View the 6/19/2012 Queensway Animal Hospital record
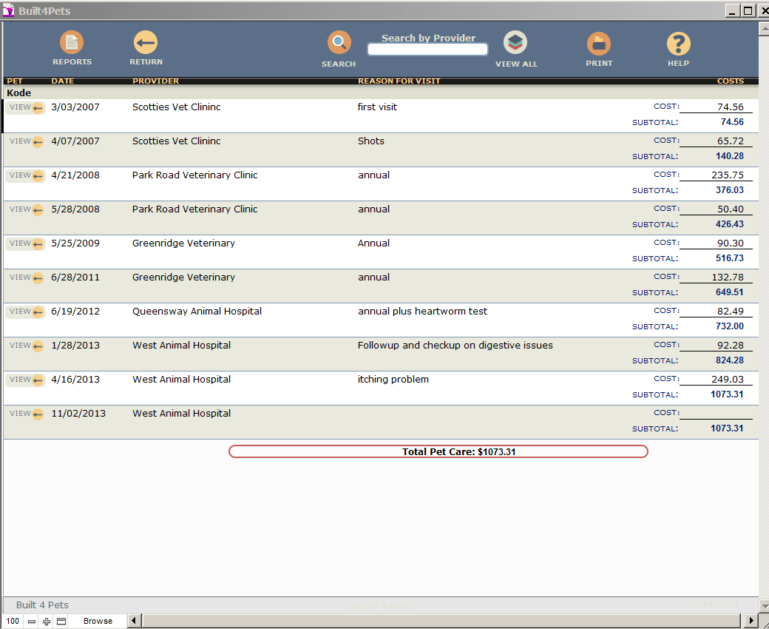This screenshot has width=769, height=629. coord(26,312)
